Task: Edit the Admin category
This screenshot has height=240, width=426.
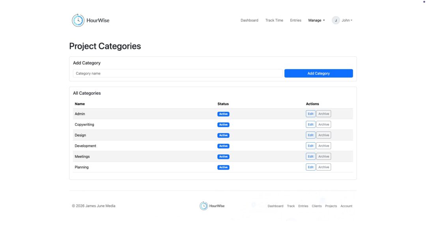Action: coord(310,114)
